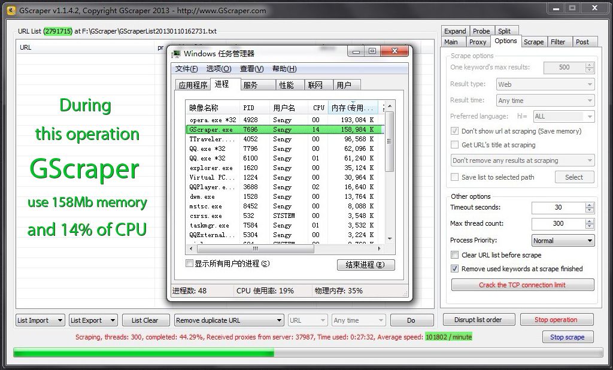Click the Stop scrape button
The height and width of the screenshot is (370, 613).
tap(568, 337)
